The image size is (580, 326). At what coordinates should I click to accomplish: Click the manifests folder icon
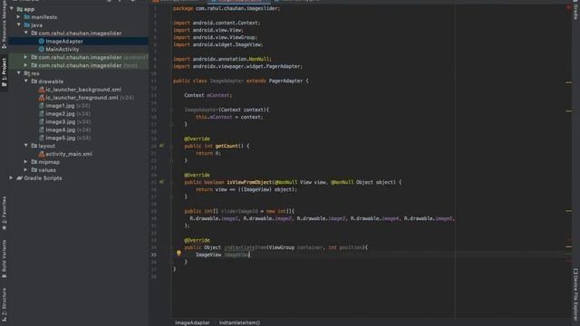coord(27,17)
